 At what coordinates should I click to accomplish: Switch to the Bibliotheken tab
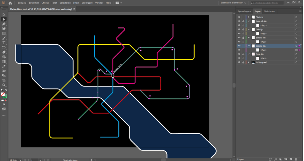269,11
